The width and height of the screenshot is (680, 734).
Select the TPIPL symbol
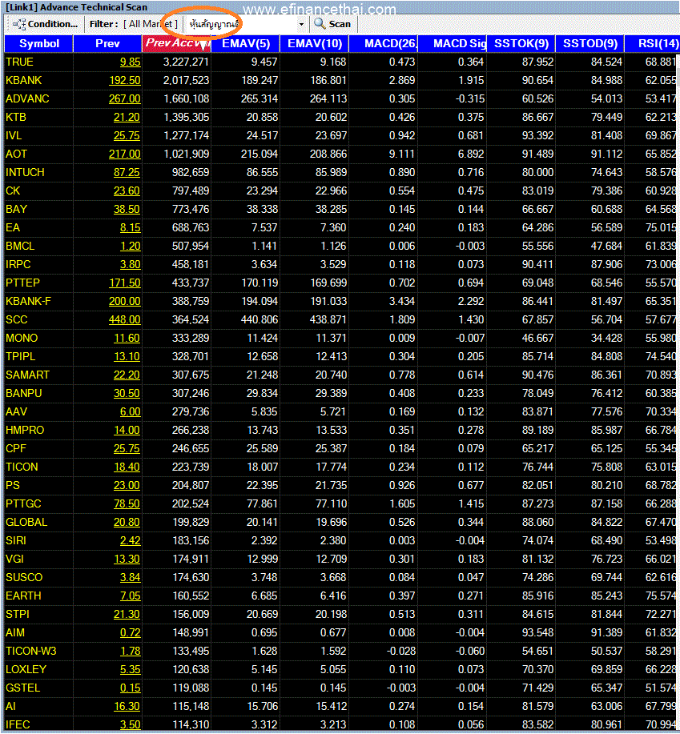(x=21, y=356)
